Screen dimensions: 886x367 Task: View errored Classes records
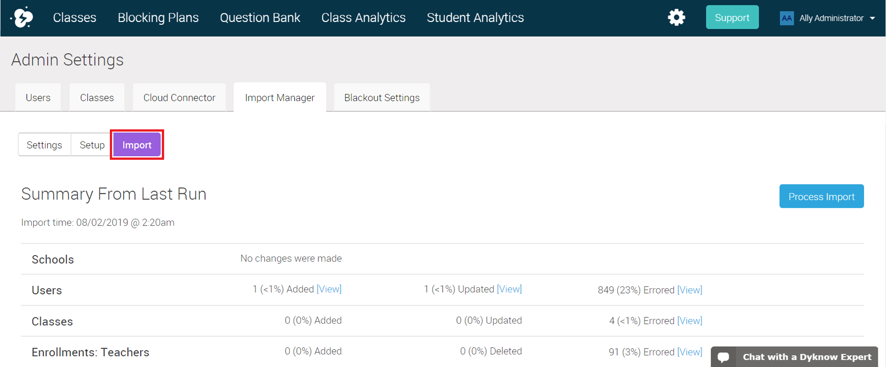(690, 321)
